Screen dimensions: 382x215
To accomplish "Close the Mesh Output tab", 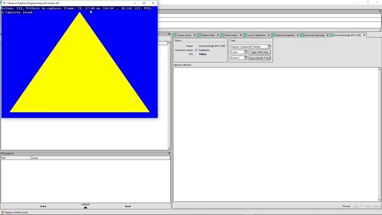I will (241, 35).
